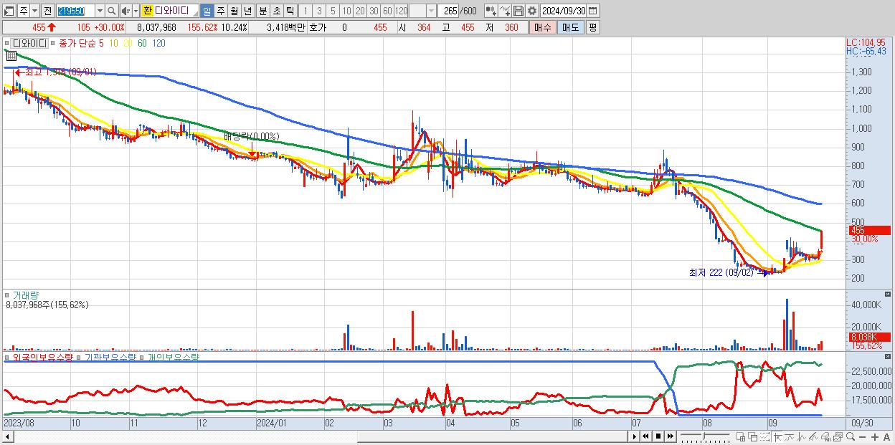Click the 매수 buy button
The image size is (895, 445).
(x=543, y=27)
